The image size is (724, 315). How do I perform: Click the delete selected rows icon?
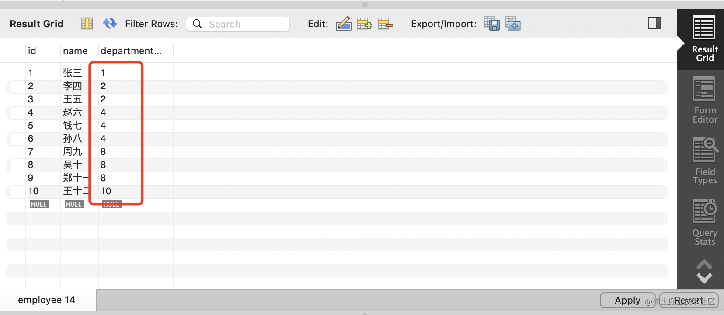click(385, 24)
